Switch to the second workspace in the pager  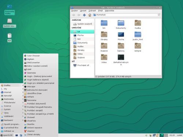coord(166,135)
